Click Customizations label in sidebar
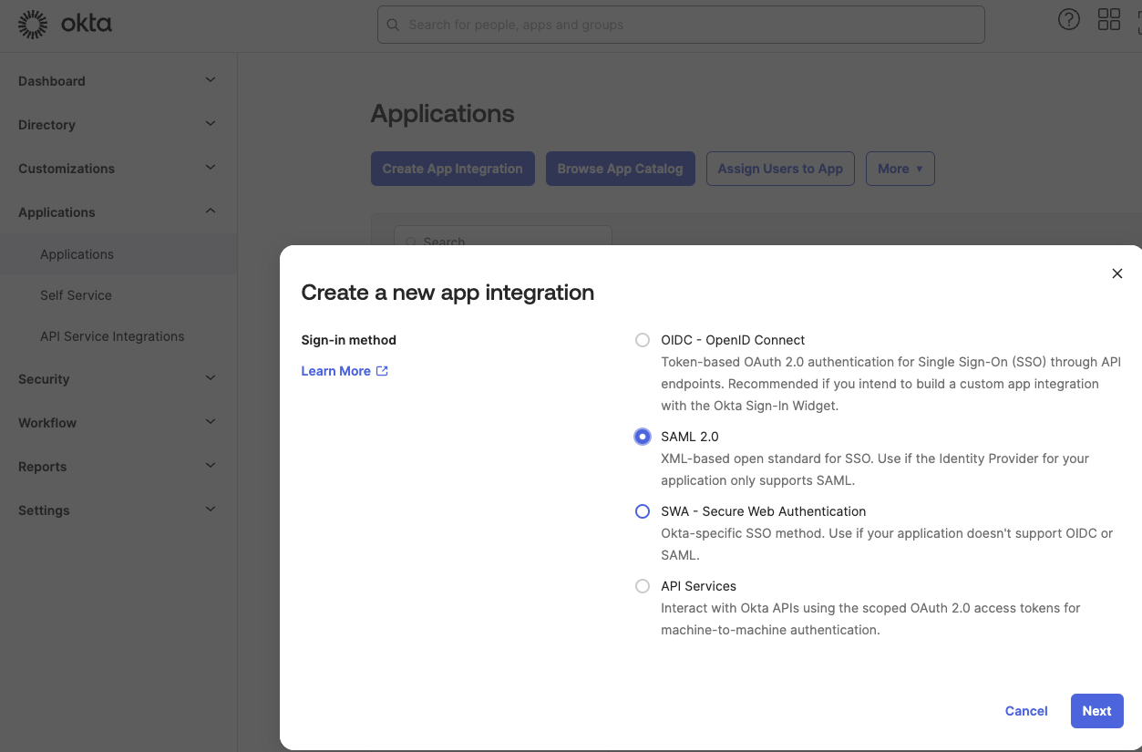Image resolution: width=1142 pixels, height=752 pixels. (67, 169)
